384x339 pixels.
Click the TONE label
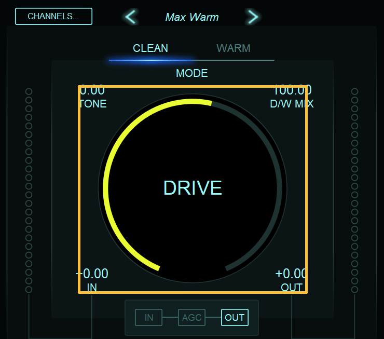click(93, 104)
